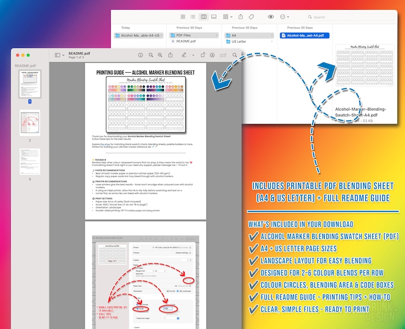Close the README.pdf Preview window
The image size is (405, 329).
click(x=17, y=55)
